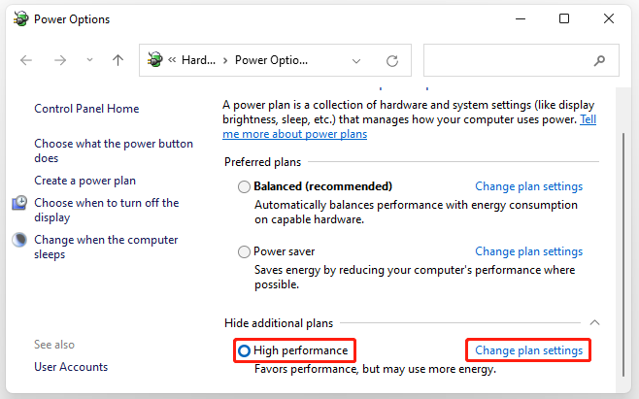
Task: Collapse the additional plans section
Action: click(x=594, y=322)
